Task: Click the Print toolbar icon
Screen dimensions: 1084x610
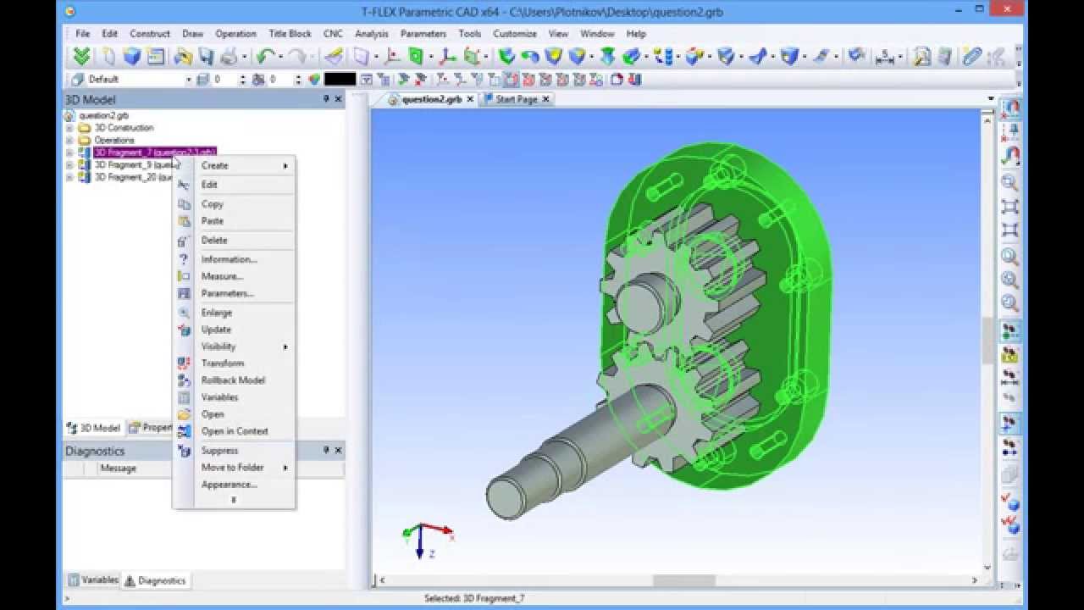Action: click(230, 57)
